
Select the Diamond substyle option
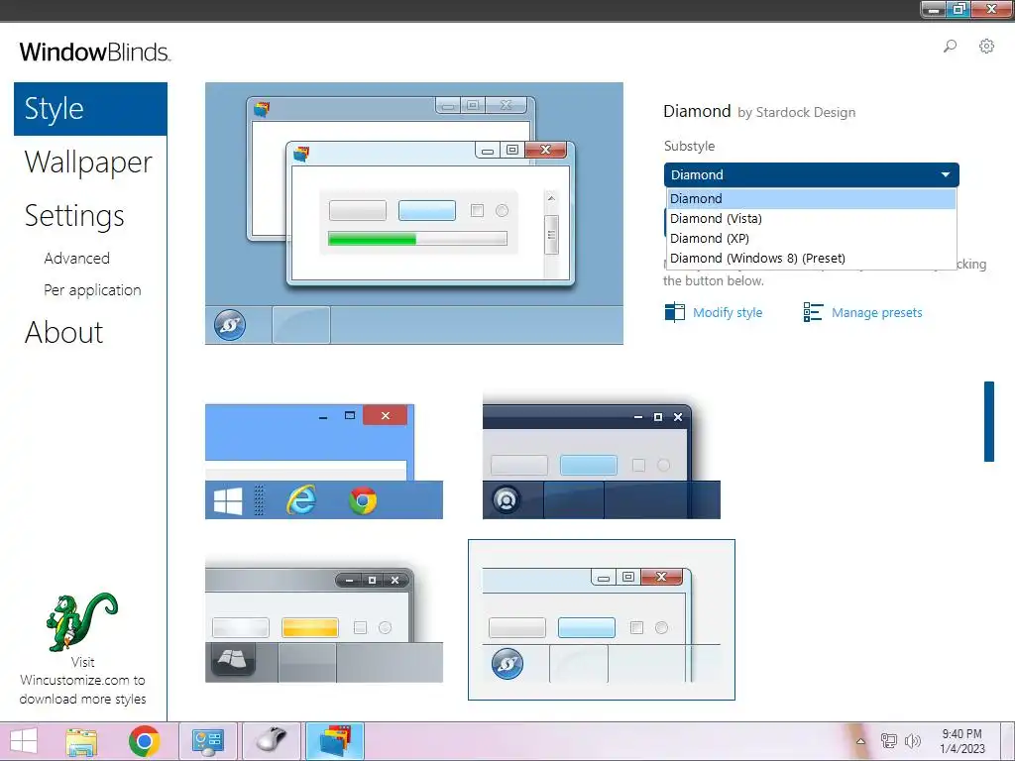[x=811, y=198]
